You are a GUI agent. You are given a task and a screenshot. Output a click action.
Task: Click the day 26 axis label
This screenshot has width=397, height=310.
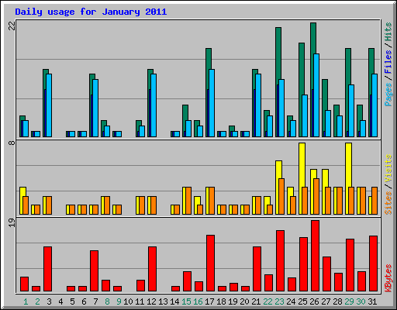point(314,301)
